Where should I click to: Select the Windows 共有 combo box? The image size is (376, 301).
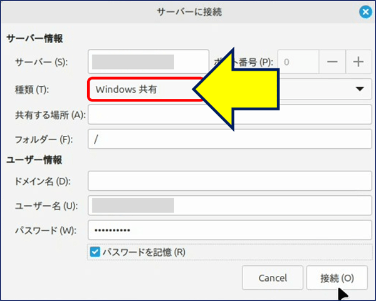230,89
